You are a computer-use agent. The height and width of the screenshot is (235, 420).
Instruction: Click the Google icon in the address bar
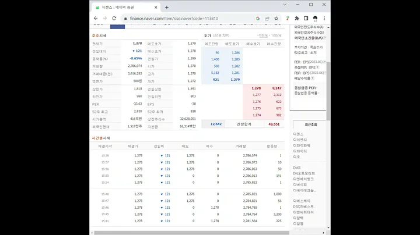258,19
